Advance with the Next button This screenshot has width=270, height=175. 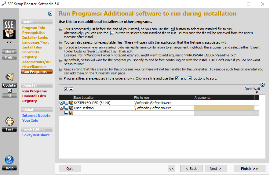tap(216, 169)
